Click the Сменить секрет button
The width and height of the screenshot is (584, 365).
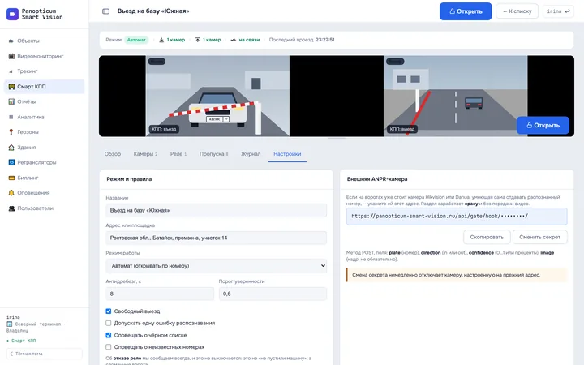click(x=539, y=237)
